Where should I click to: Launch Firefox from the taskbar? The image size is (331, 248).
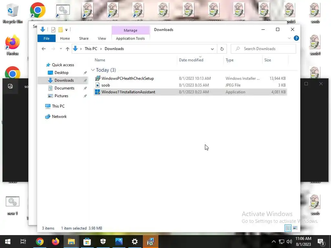click(x=56, y=242)
